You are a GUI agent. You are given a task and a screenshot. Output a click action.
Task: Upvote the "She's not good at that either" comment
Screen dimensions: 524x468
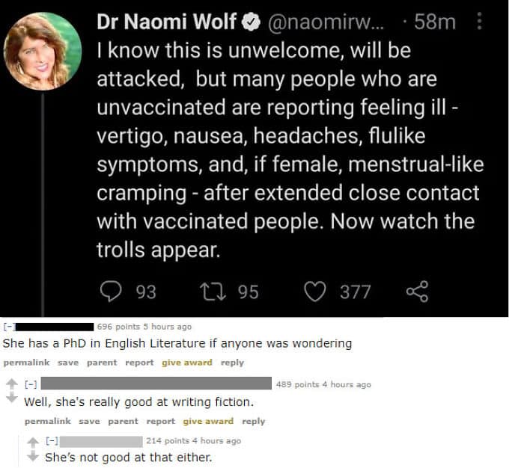point(32,441)
